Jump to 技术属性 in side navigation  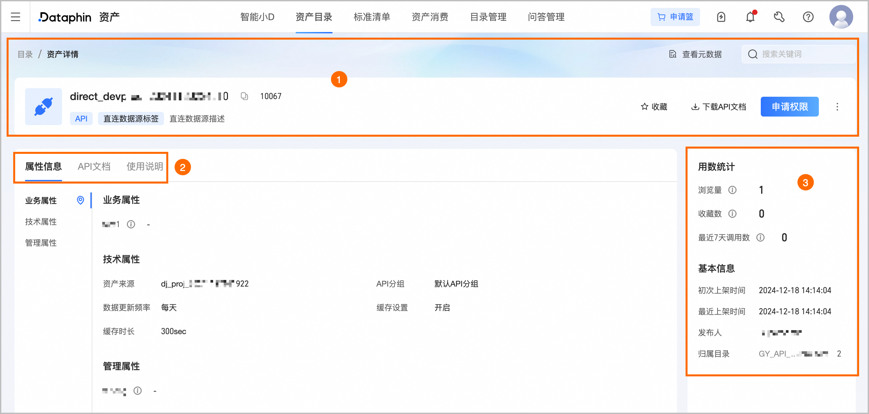[41, 222]
